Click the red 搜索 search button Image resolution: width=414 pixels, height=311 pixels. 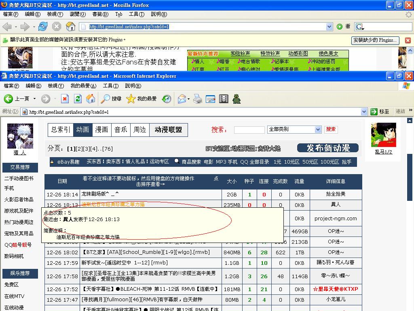(x=331, y=130)
